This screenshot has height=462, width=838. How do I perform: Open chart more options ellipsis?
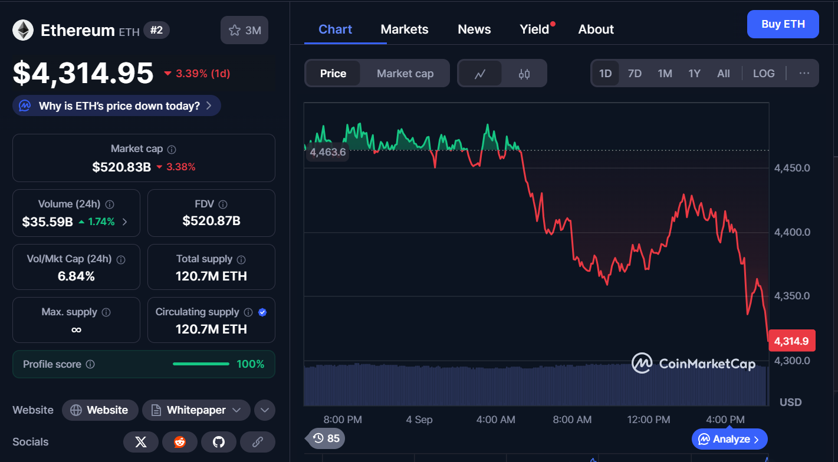click(804, 74)
